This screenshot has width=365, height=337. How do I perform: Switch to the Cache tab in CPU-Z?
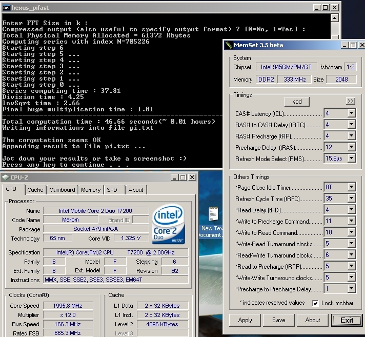click(35, 190)
